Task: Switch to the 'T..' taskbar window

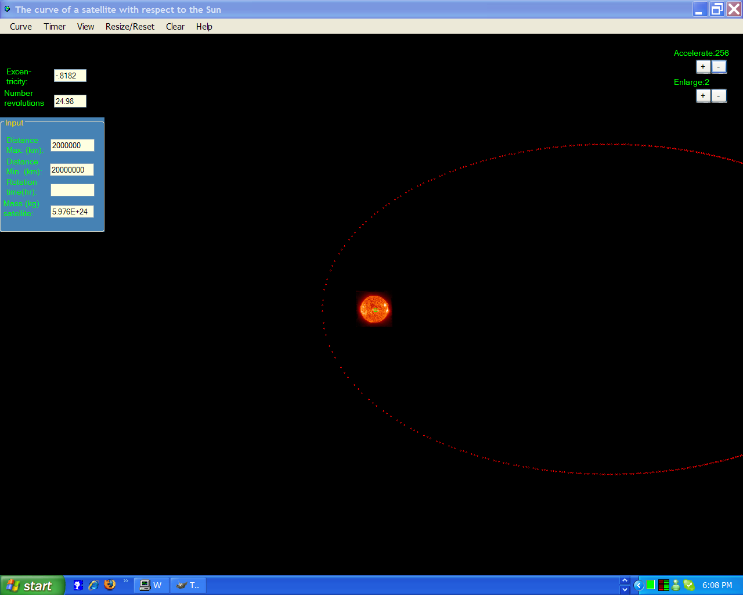Action: click(x=188, y=585)
